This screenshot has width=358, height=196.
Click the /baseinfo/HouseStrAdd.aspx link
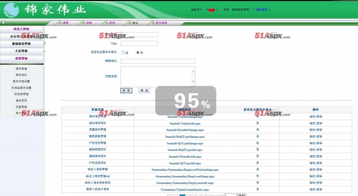(x=185, y=157)
